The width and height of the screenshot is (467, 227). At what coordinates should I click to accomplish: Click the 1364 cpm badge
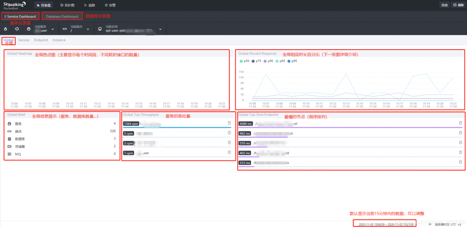tap(131, 124)
